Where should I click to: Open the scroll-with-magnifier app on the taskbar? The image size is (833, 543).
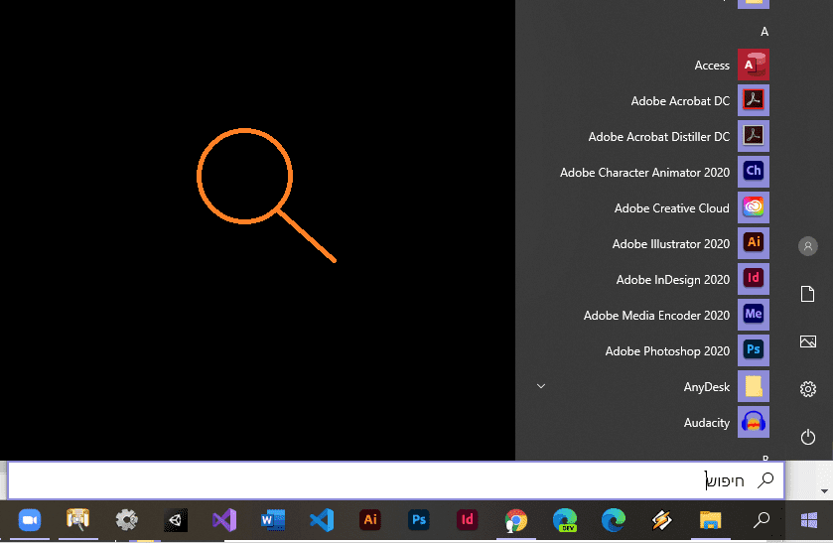[x=78, y=519]
